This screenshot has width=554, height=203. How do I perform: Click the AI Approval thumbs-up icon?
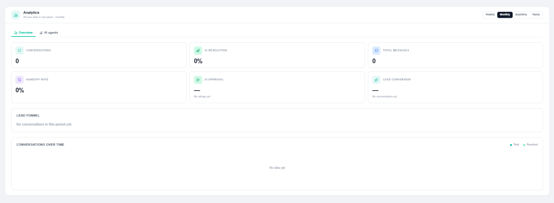point(198,80)
